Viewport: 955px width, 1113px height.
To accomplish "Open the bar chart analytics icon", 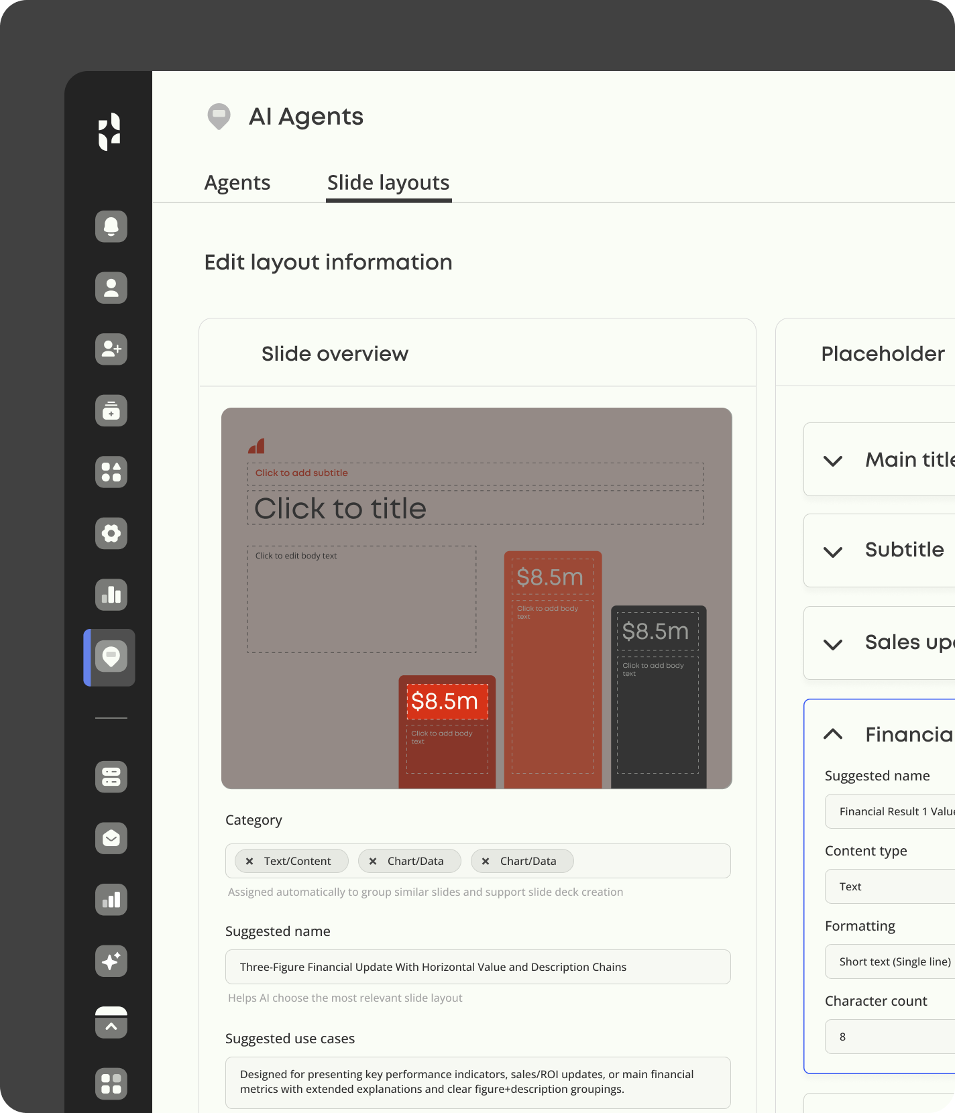I will 111,595.
